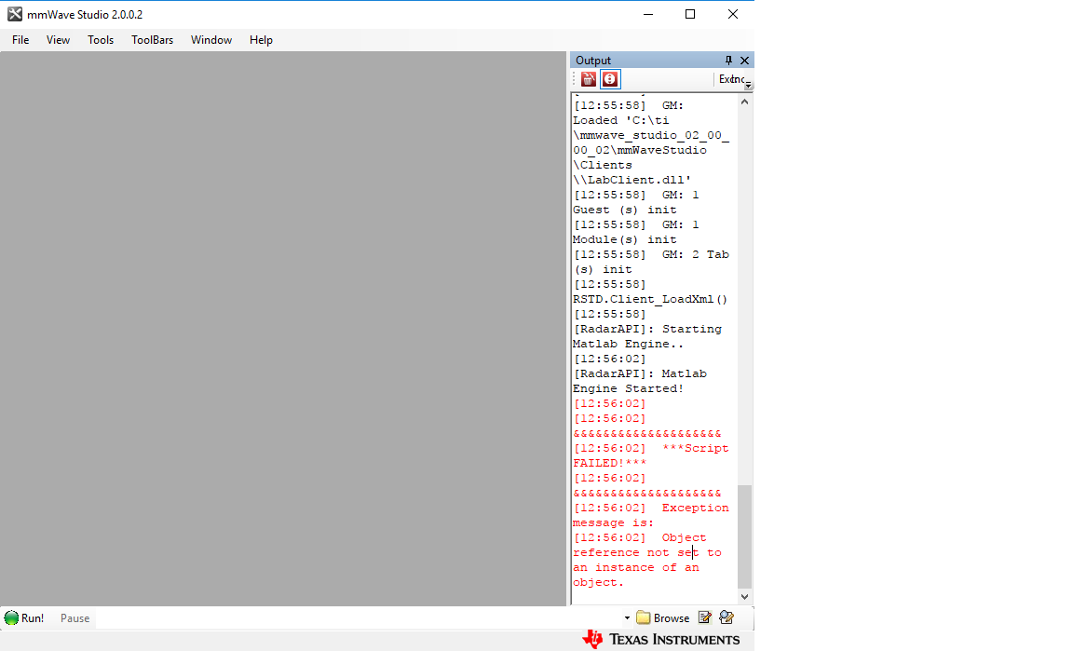This screenshot has height=651, width=1073.
Task: Click the Output vertical scrollbar thumb
Action: (744, 536)
